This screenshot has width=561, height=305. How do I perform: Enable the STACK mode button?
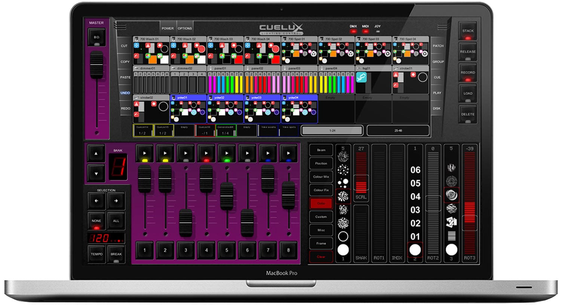468,31
